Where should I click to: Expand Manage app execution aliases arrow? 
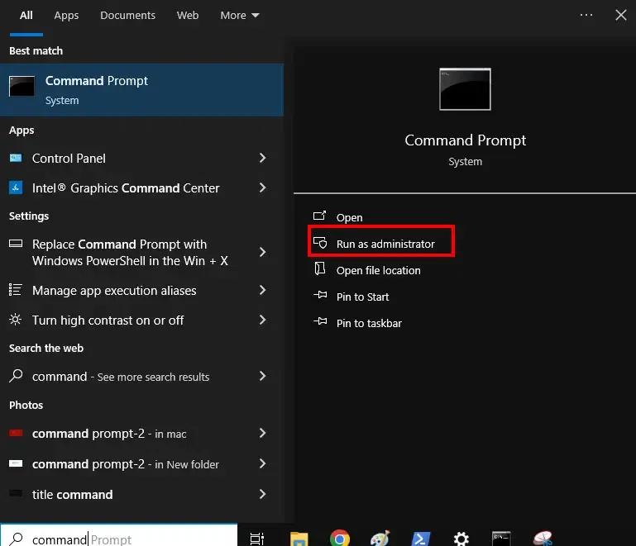click(x=262, y=290)
